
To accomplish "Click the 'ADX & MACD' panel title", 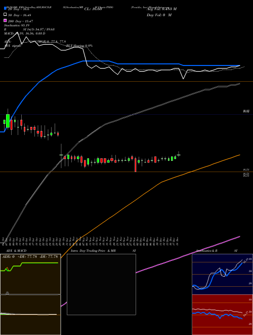I will coord(16,251).
